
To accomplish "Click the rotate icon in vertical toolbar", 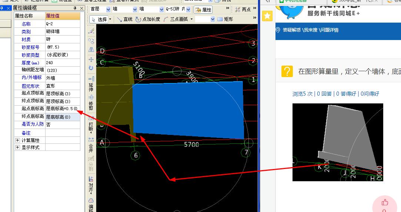I will pos(91,68).
